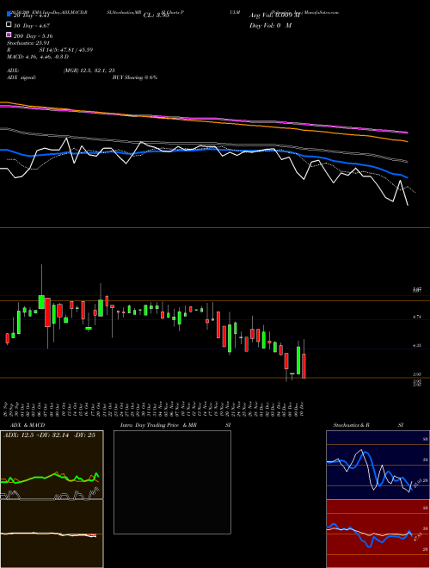Screen dimensions: 430x568
Task: Click the 'Intra Day Trading Price & MRSI' title
Action: pos(175,425)
